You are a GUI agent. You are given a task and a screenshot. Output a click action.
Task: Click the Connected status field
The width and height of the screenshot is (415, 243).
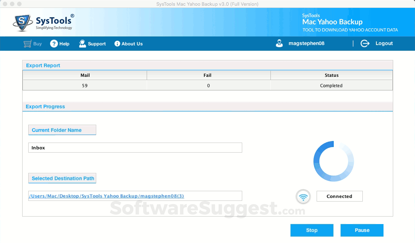(340, 196)
